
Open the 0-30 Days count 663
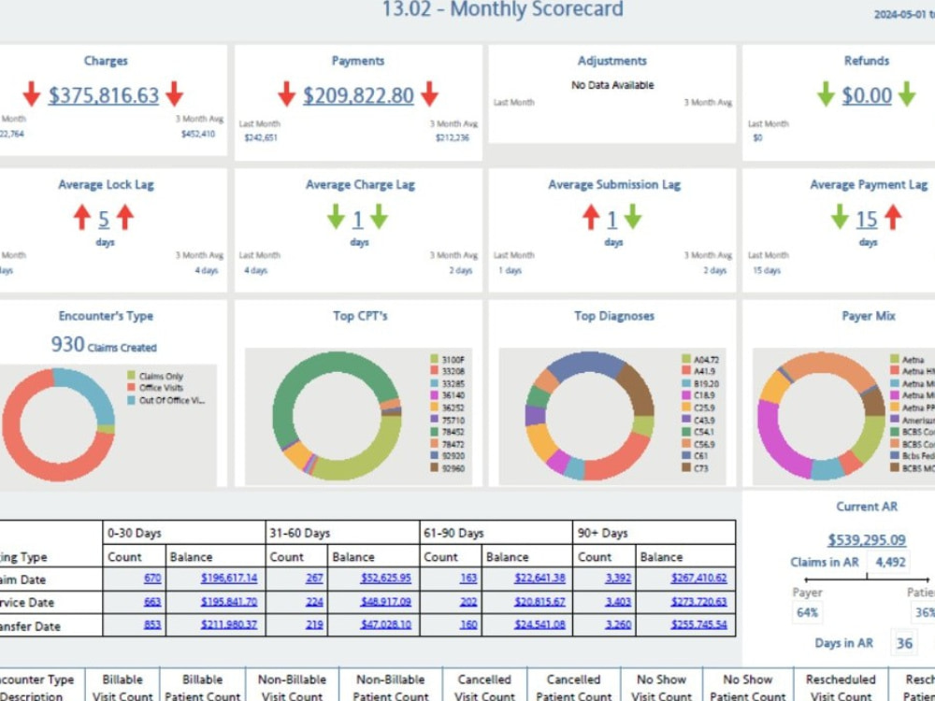click(x=152, y=602)
